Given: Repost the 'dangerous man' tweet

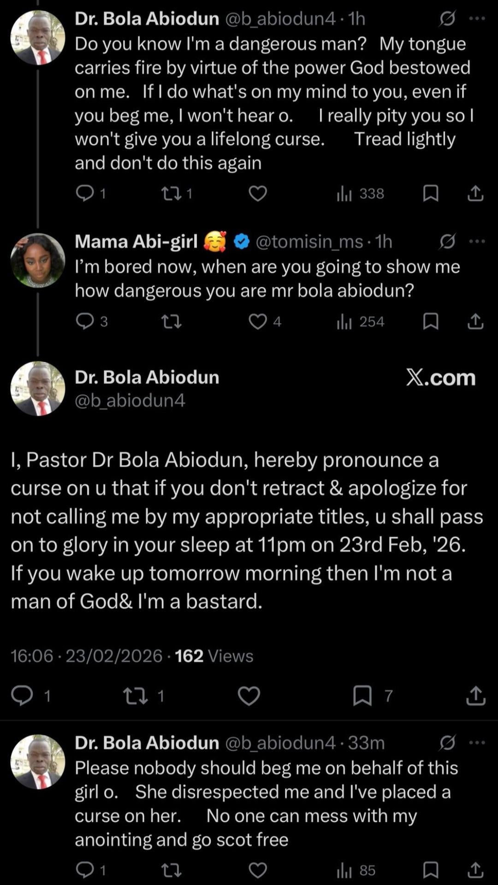Looking at the screenshot, I should [171, 194].
